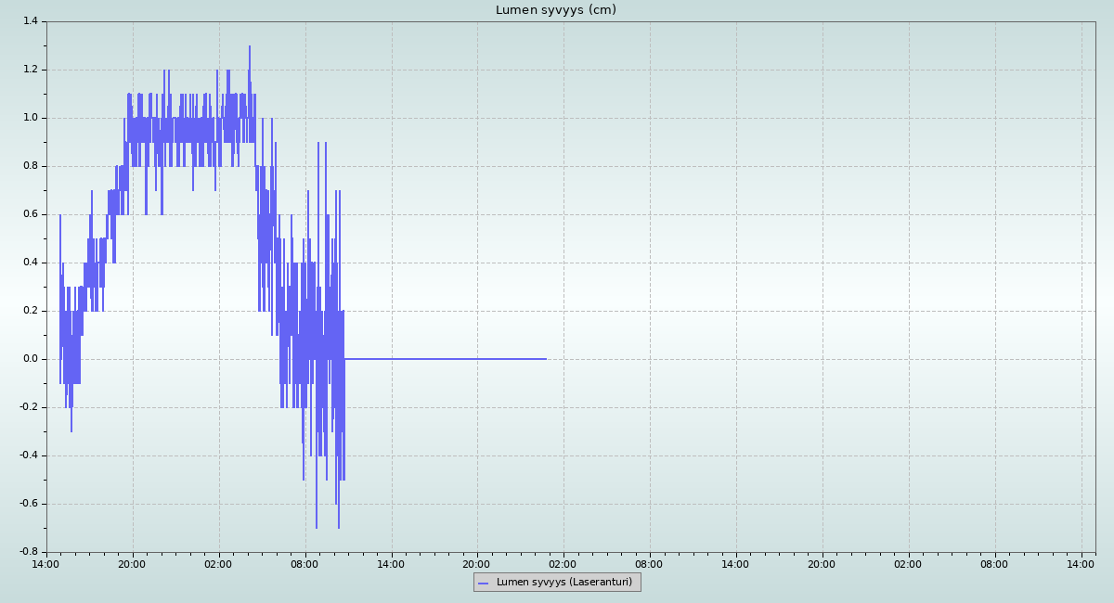Viewport: 1114px width, 603px height.
Task: Click the leftmost 14:00 x-axis label
Action: (46, 563)
